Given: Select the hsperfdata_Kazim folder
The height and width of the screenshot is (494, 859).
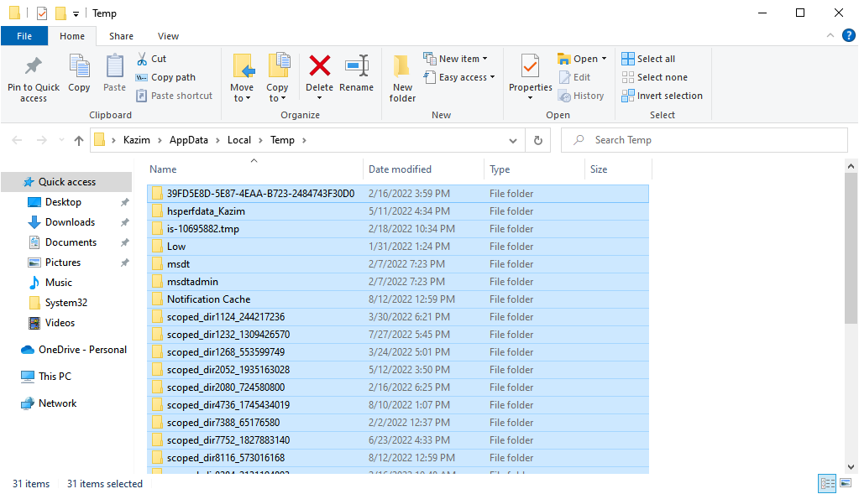Looking at the screenshot, I should pyautogui.click(x=398, y=211).
